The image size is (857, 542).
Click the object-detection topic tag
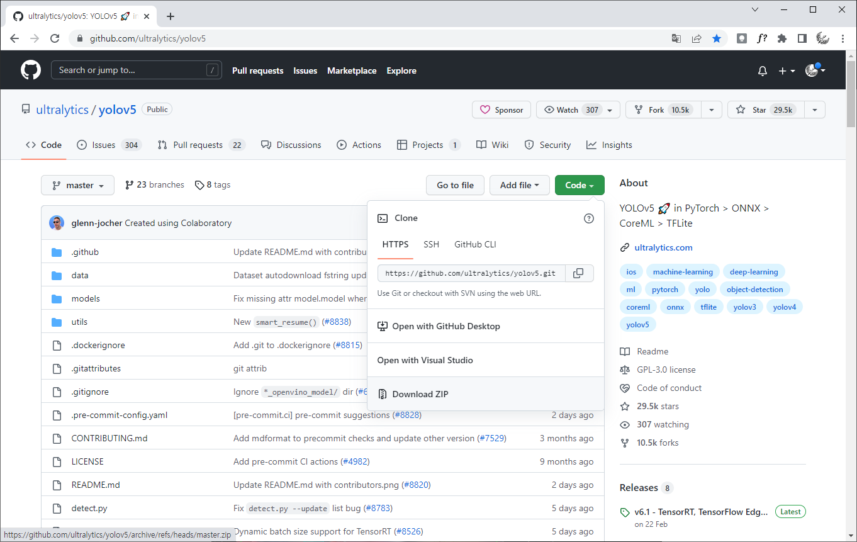754,290
